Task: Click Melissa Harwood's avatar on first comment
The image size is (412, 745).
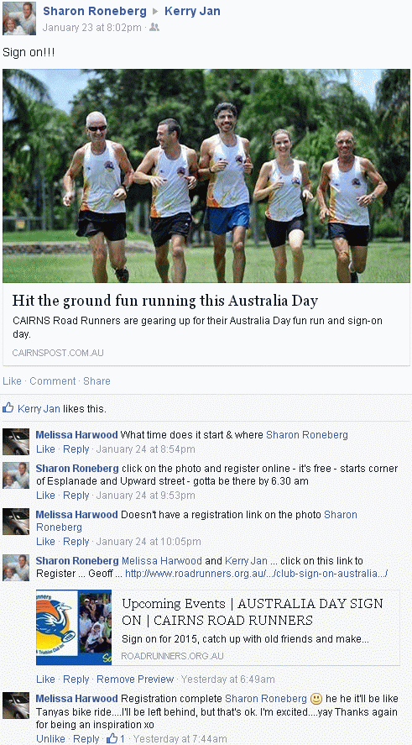Action: (16, 442)
